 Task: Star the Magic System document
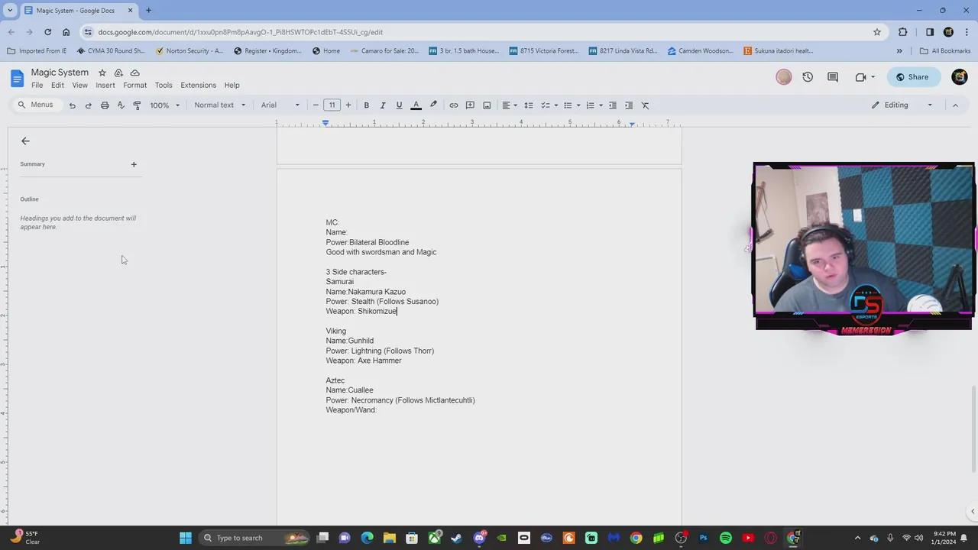[102, 72]
